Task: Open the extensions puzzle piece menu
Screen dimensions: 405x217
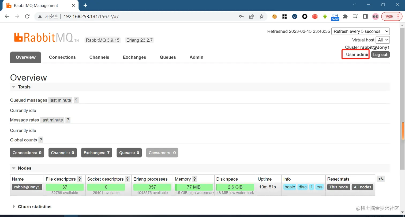Action: [345, 17]
